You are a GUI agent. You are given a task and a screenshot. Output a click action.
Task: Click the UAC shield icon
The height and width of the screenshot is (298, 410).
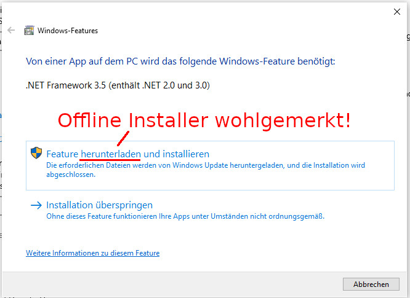coord(36,154)
